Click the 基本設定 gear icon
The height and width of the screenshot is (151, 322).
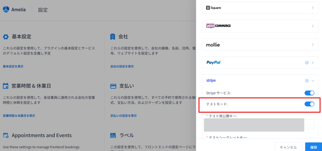pyautogui.click(x=6, y=37)
